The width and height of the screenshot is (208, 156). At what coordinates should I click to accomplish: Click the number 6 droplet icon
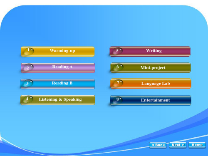[x=118, y=67]
